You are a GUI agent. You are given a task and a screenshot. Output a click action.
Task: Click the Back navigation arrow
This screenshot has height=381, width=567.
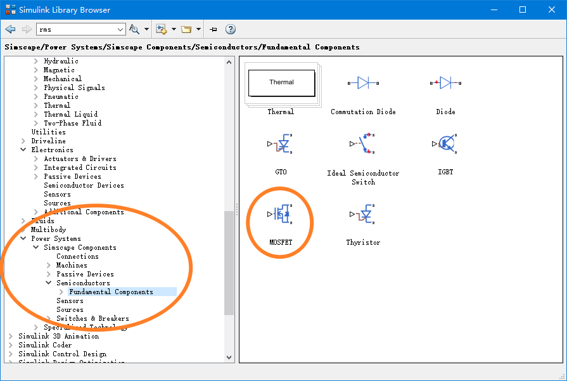(11, 29)
